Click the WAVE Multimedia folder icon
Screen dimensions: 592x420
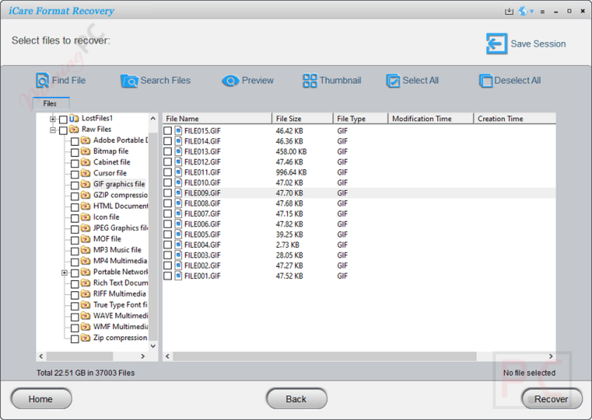[x=86, y=316]
